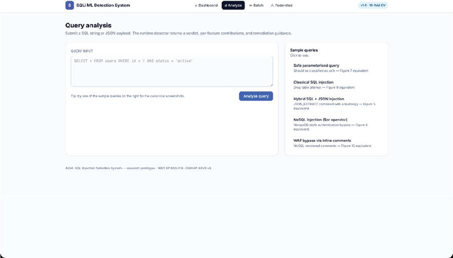Image resolution: width=453 pixels, height=258 pixels.
Task: Click the v1.0 10-fold CV badge
Action: (373, 5)
